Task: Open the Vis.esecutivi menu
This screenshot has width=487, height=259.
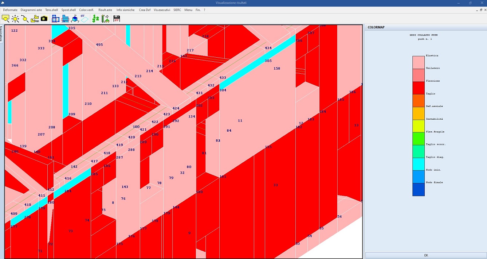Action: (162, 10)
